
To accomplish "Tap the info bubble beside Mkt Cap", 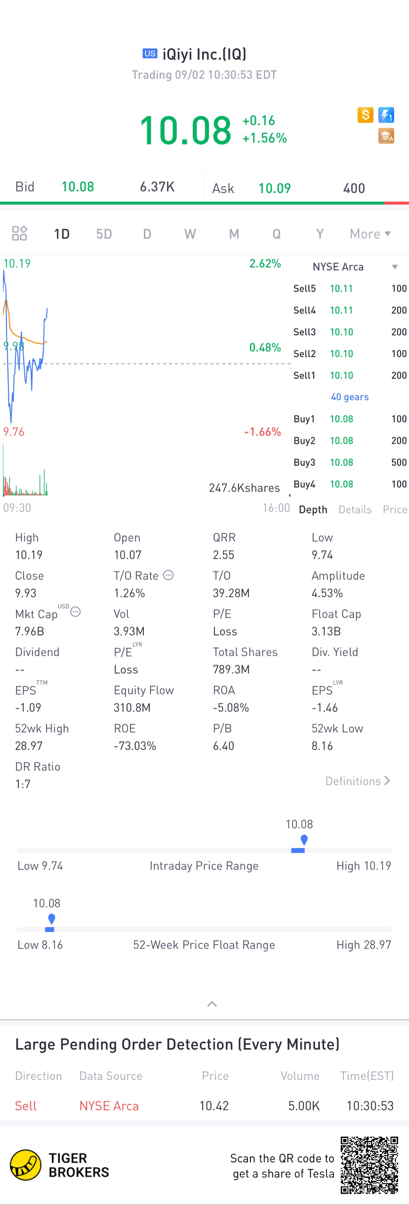I will tap(75, 612).
